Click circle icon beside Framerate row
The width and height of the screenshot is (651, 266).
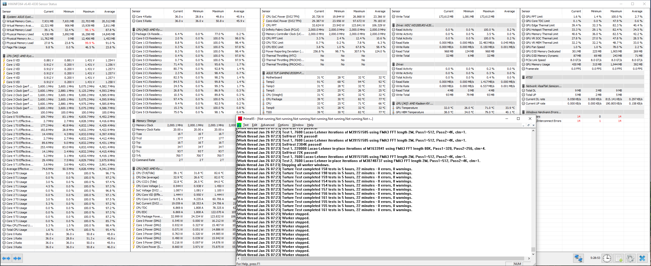pos(523,69)
